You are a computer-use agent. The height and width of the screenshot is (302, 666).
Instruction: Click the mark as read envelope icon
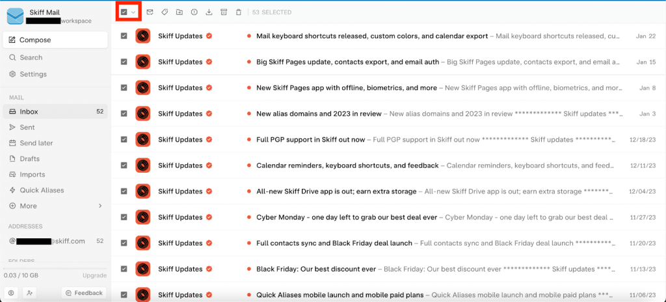(150, 12)
